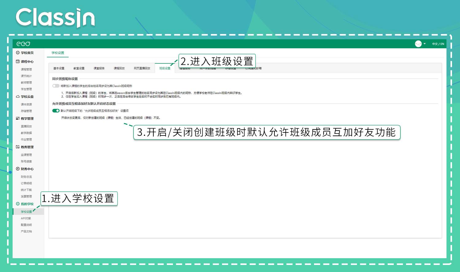Click the 学校首页 home icon

click(18, 53)
